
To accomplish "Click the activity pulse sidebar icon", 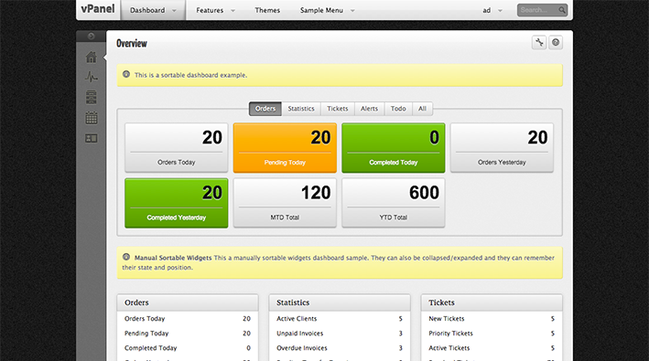I will click(x=91, y=77).
